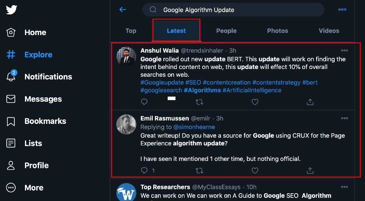Click the Profile label in sidebar
The image size is (365, 201).
(x=37, y=166)
